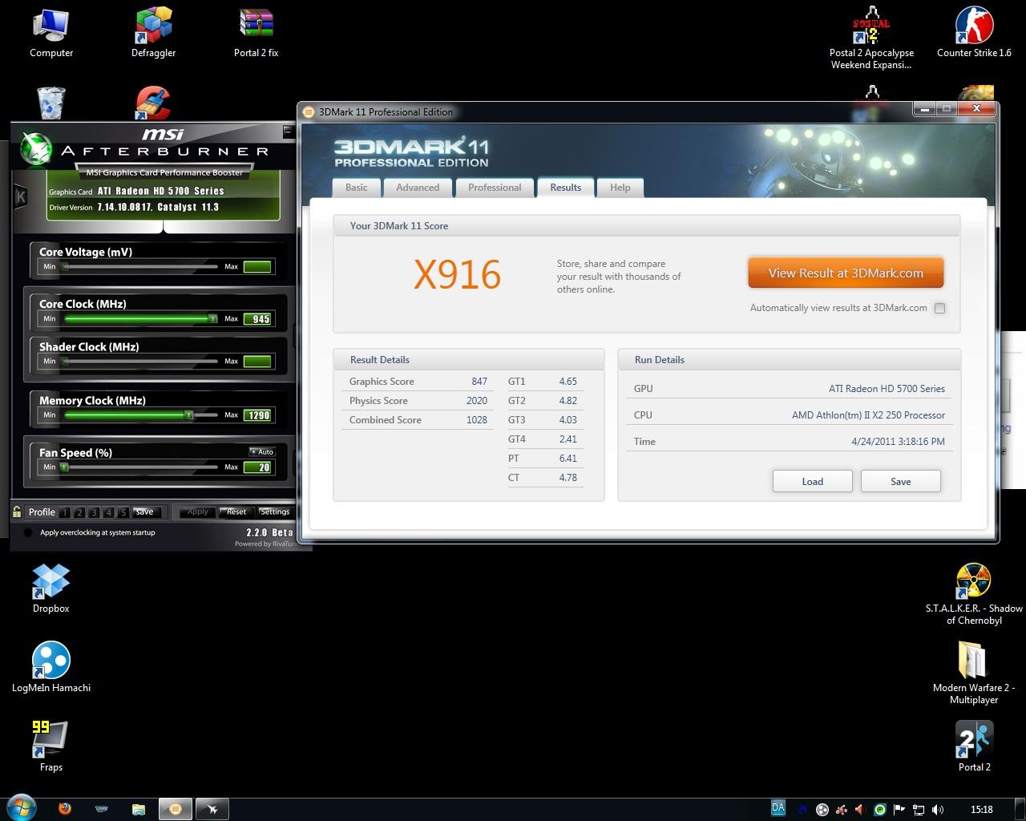Click the Action Center flag tray icon
The image size is (1026, 821).
pyautogui.click(x=899, y=810)
